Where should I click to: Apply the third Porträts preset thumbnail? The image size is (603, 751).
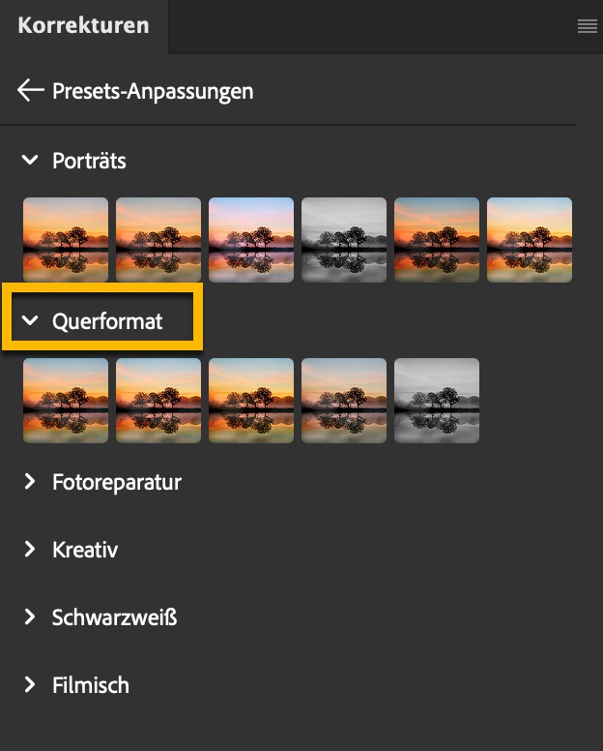(x=251, y=240)
